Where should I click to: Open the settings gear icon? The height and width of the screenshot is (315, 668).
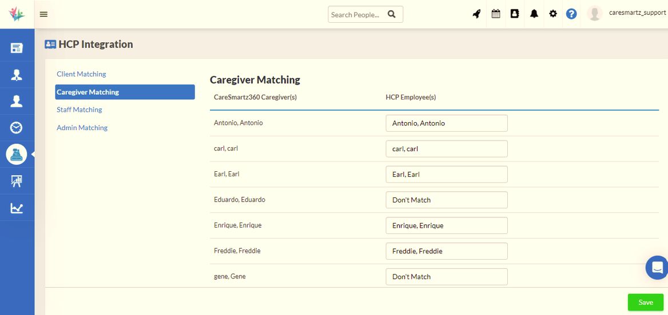click(553, 14)
